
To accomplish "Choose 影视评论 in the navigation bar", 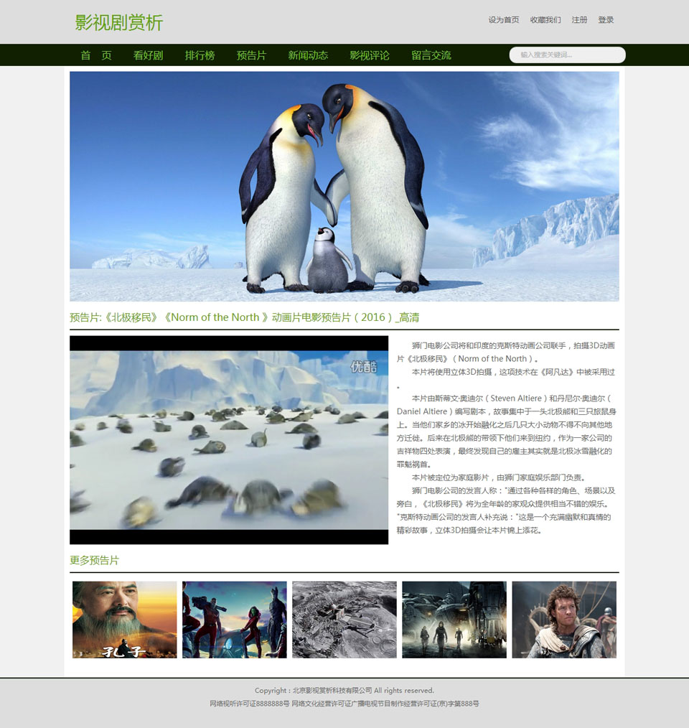I will tap(370, 55).
